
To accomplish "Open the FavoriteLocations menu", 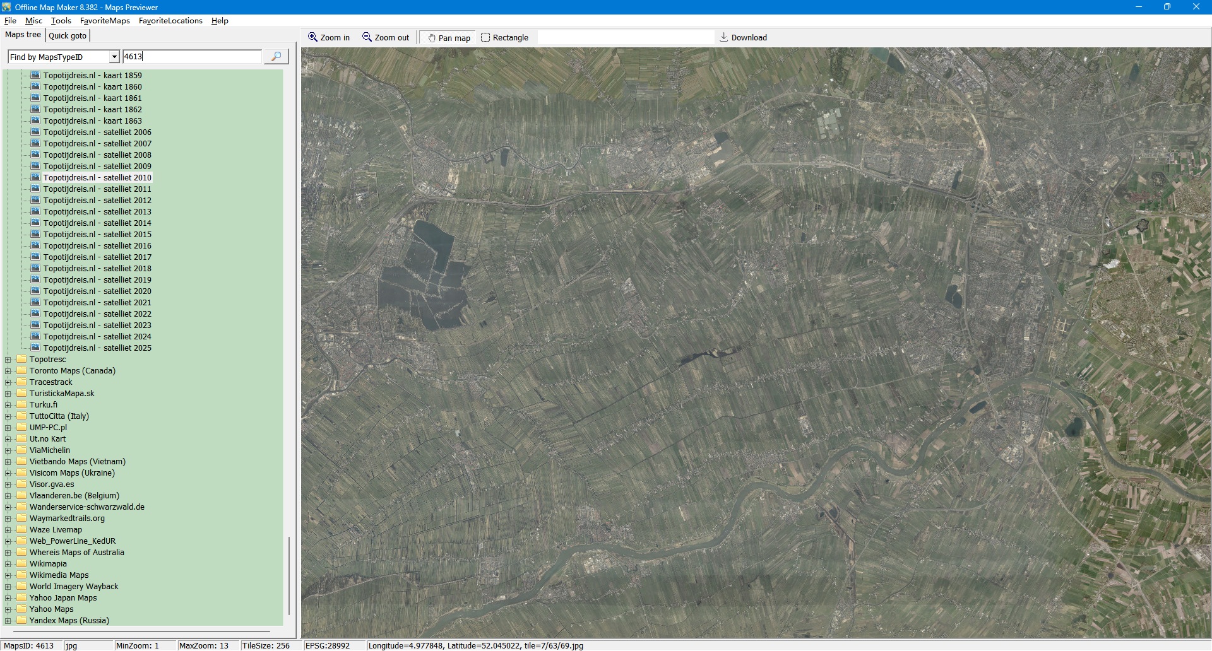I will pyautogui.click(x=170, y=21).
